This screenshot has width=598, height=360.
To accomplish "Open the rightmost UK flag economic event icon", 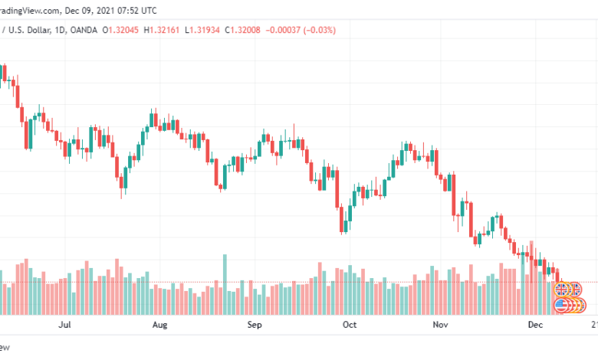I will pos(577,290).
